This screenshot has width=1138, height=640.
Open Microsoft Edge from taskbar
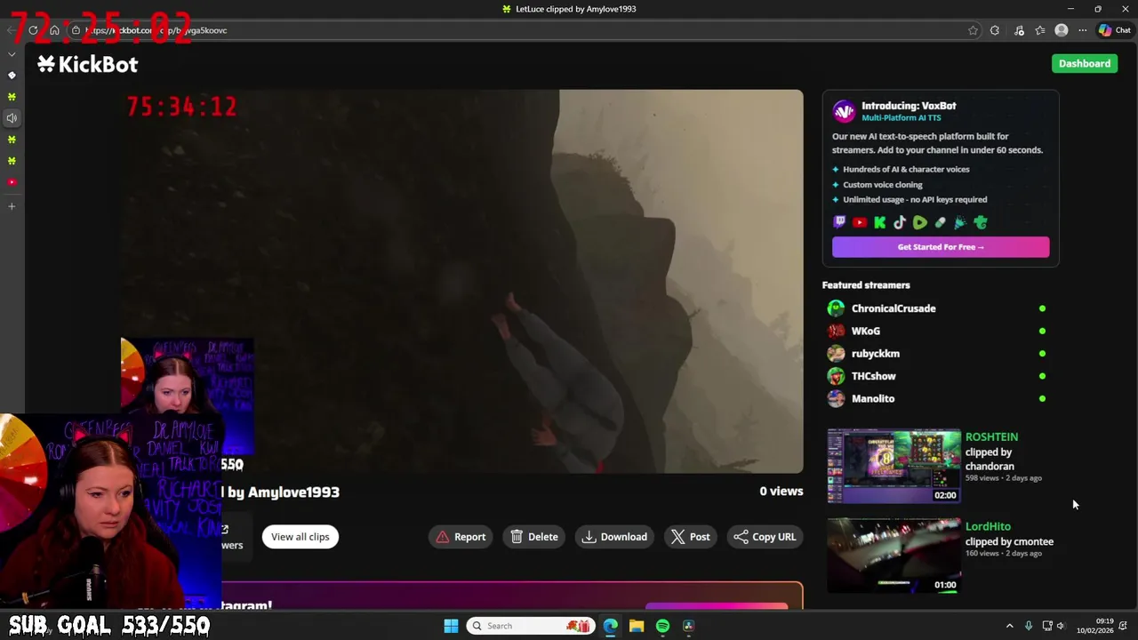tap(610, 626)
